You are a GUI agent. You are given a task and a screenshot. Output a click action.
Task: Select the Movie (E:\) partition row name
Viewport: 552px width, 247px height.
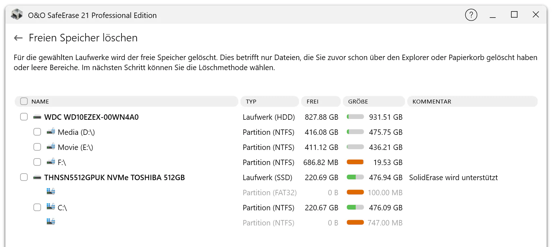[75, 147]
